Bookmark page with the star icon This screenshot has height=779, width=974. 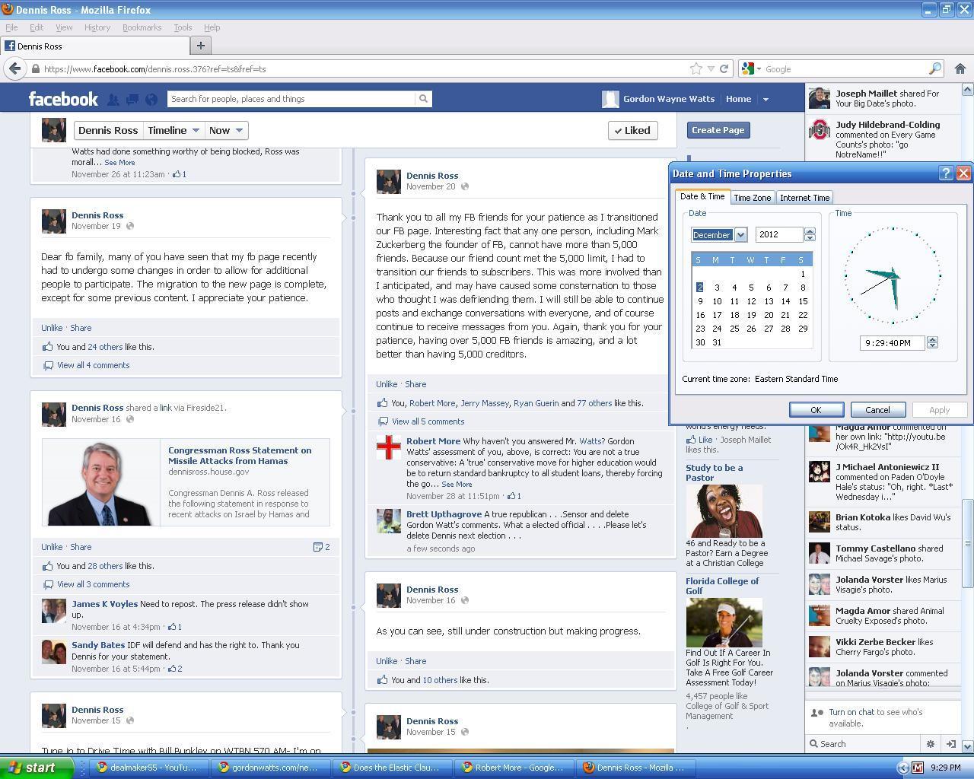pos(695,68)
